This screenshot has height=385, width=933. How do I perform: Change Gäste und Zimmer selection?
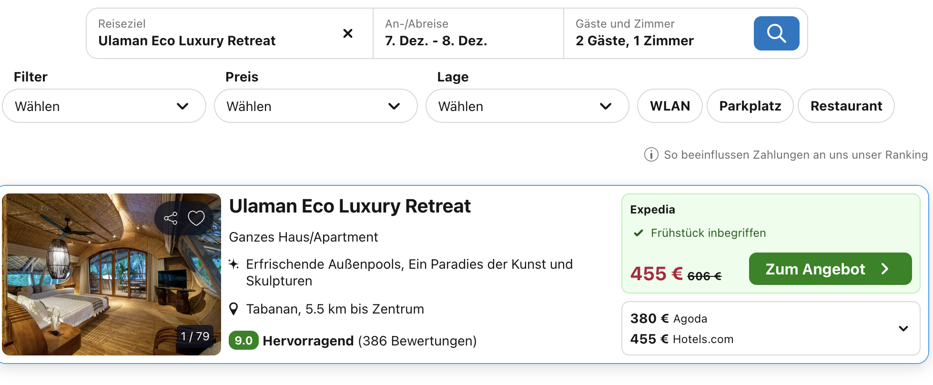point(658,33)
